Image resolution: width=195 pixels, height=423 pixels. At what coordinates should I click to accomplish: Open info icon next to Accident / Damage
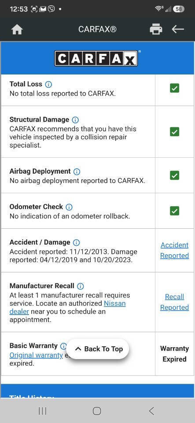point(77,242)
